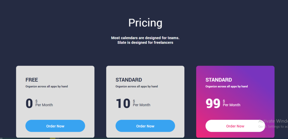Screen dimensions: 288x139
Task: Click the 'Most calendars are designed for teams' text
Action: pyautogui.click(x=145, y=38)
